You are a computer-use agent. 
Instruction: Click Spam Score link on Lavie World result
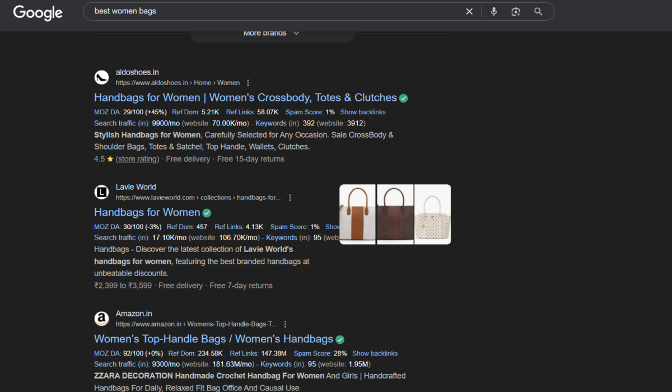289,227
